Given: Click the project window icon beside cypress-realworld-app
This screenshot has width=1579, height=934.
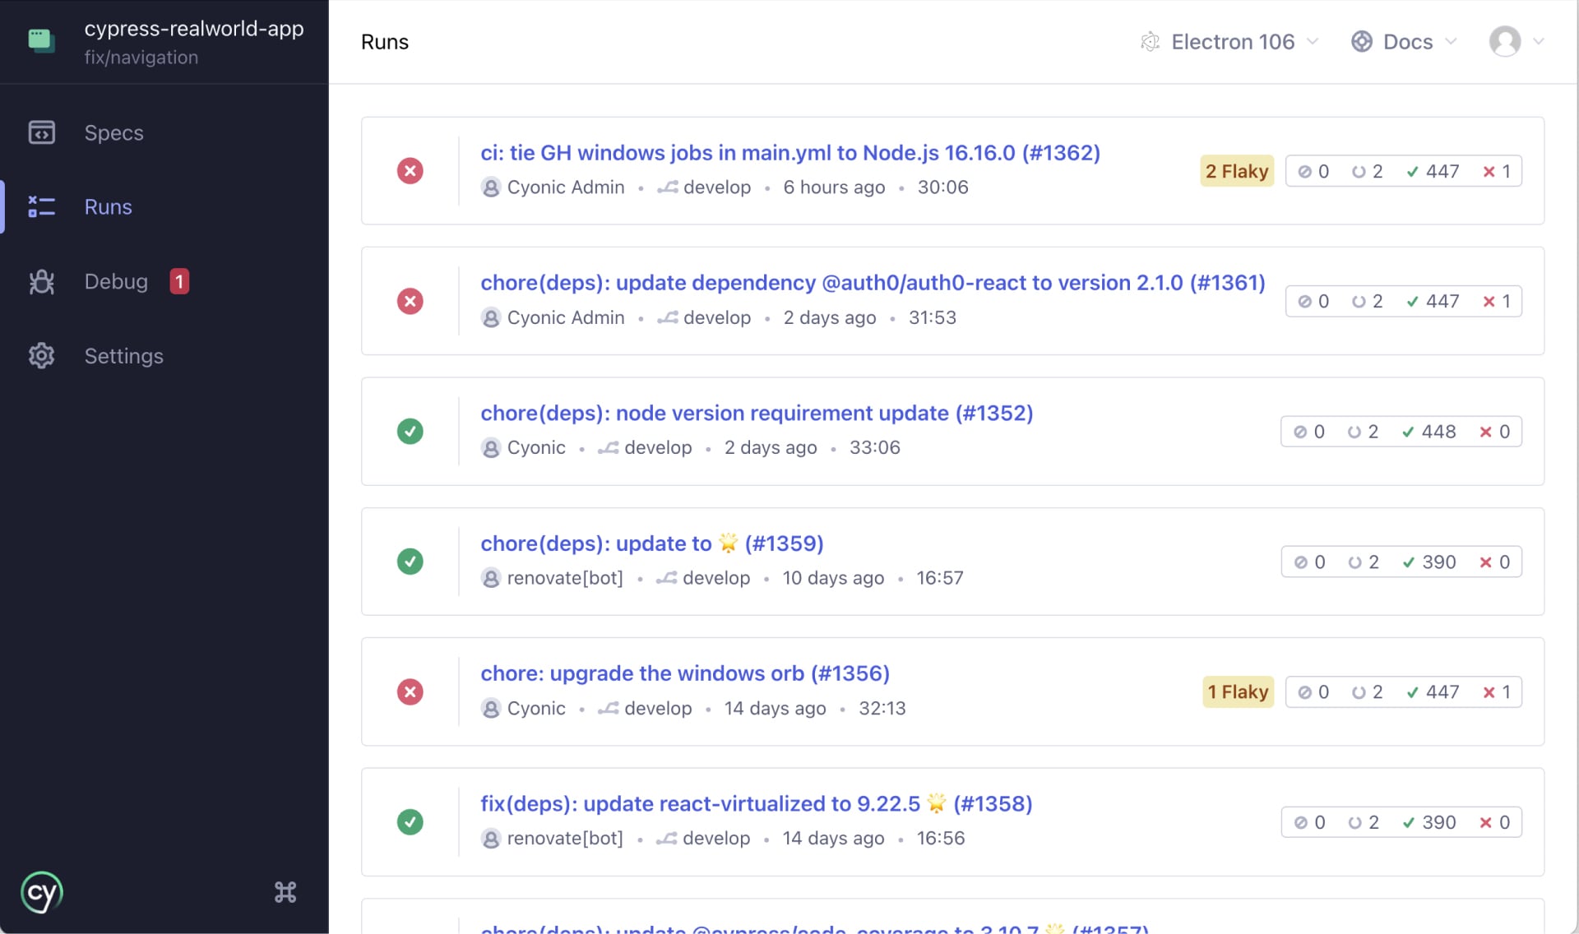Looking at the screenshot, I should coord(40,39).
